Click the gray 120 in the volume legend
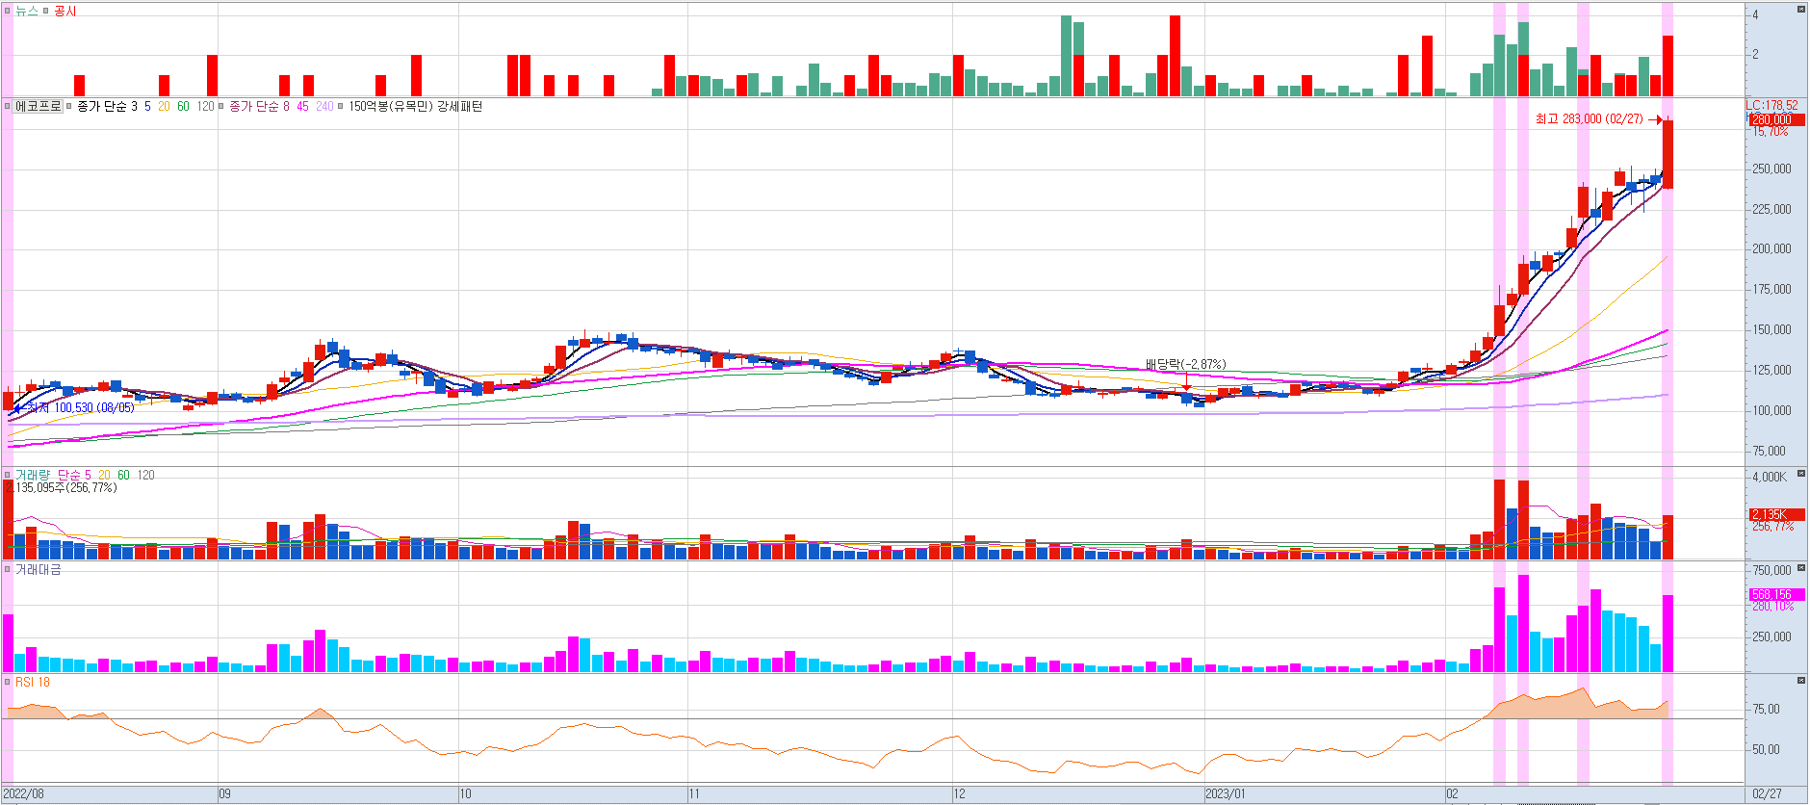This screenshot has height=805, width=1810. click(x=145, y=475)
